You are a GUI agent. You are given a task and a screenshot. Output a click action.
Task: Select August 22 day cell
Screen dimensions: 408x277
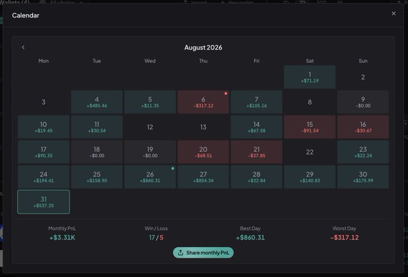310,152
